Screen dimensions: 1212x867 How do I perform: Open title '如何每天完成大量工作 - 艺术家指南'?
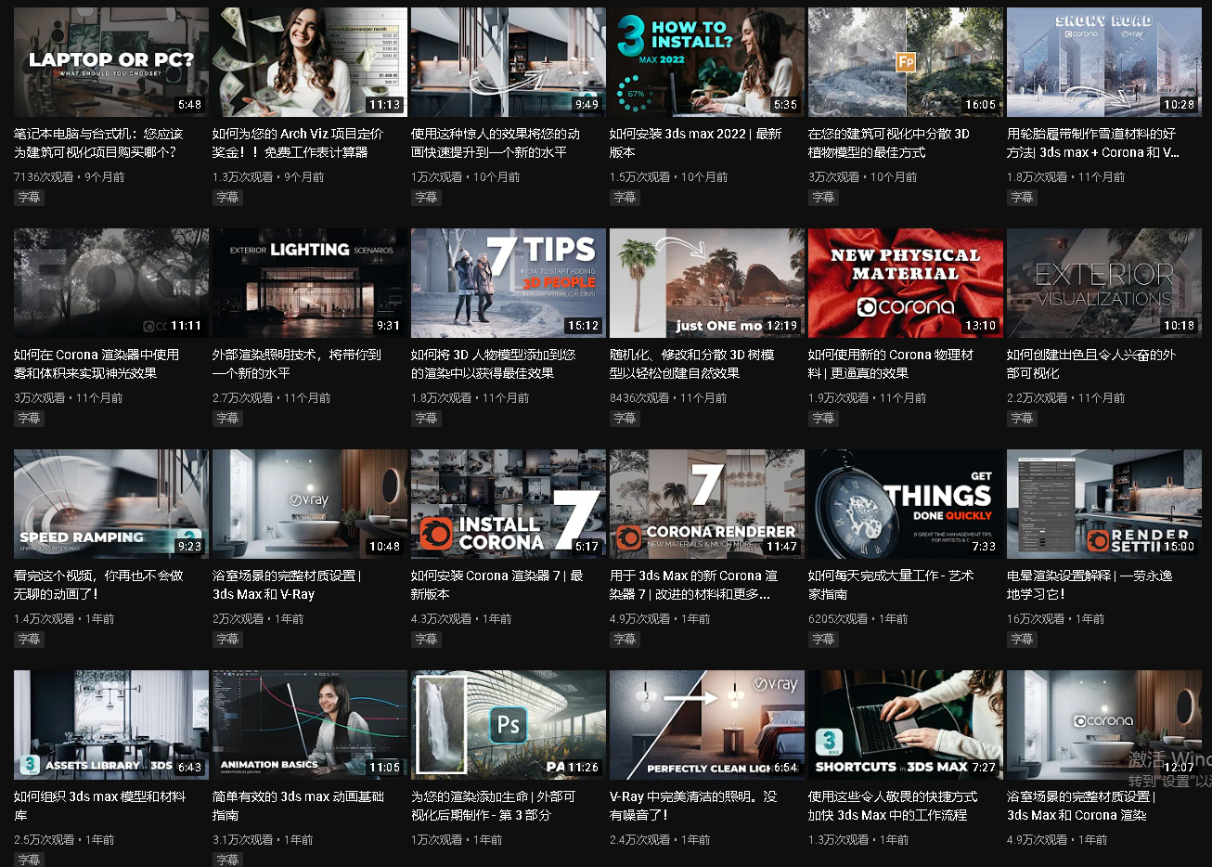[891, 585]
